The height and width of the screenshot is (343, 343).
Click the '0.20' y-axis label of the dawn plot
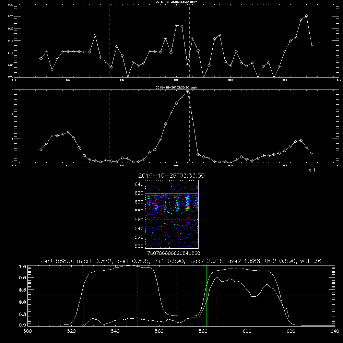pyautogui.click(x=11, y=28)
